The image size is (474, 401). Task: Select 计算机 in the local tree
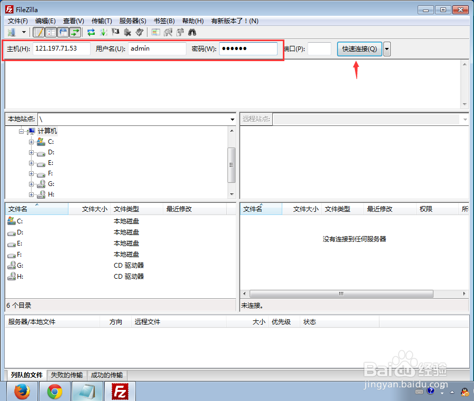tap(47, 131)
